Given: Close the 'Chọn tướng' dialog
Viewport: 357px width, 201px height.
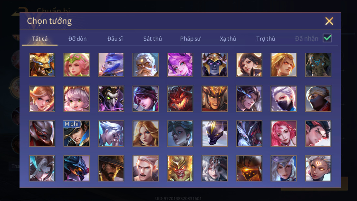Looking at the screenshot, I should tap(329, 21).
